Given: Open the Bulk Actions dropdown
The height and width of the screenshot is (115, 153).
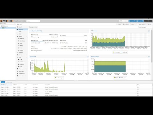Looking at the screenshot, I should coord(142,24).
